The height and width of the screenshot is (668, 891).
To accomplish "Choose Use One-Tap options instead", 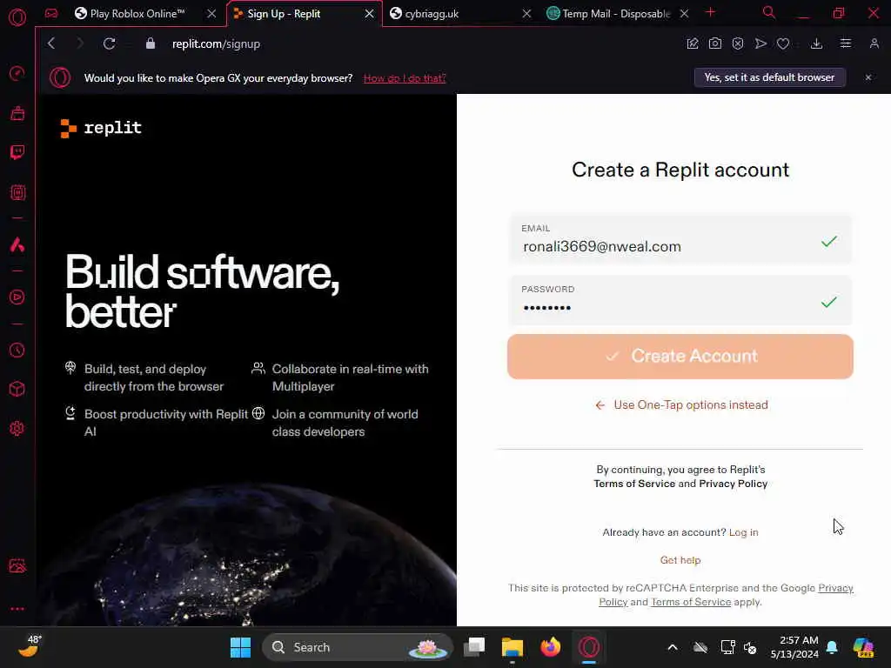I will click(681, 405).
